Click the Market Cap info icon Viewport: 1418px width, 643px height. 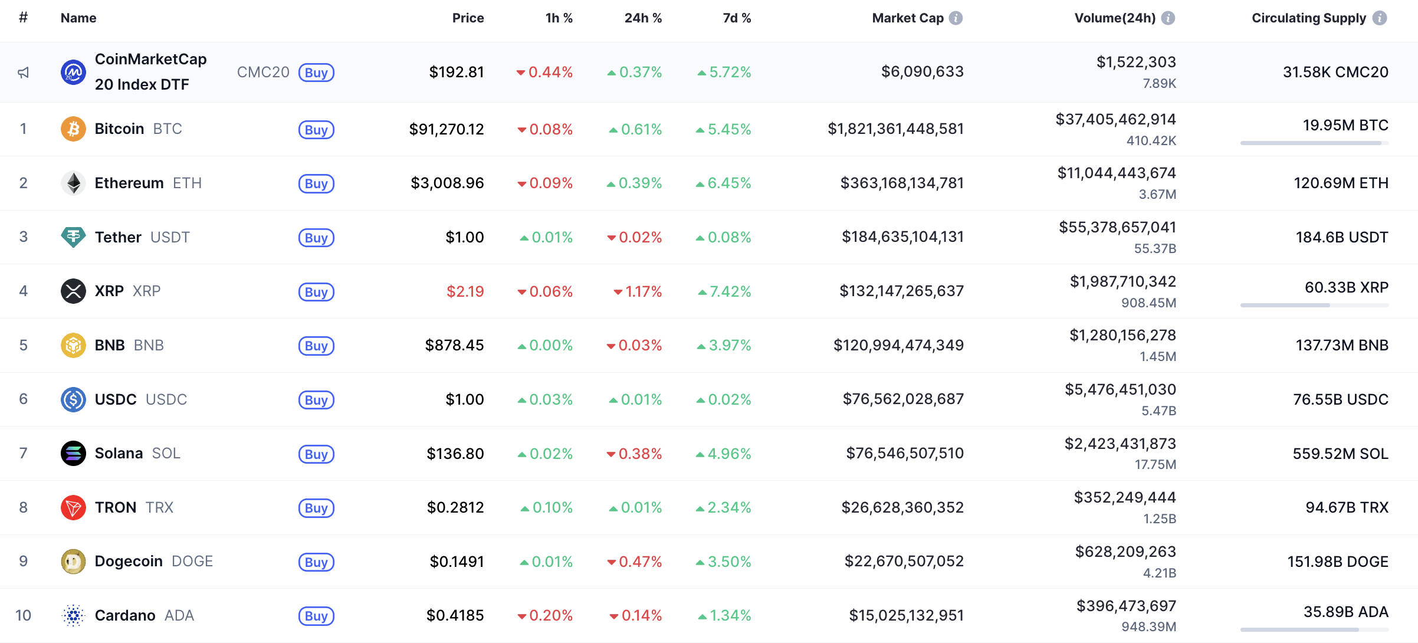click(x=956, y=18)
